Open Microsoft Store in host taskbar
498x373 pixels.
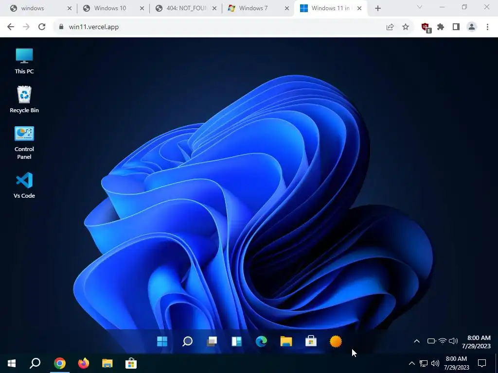(x=131, y=363)
